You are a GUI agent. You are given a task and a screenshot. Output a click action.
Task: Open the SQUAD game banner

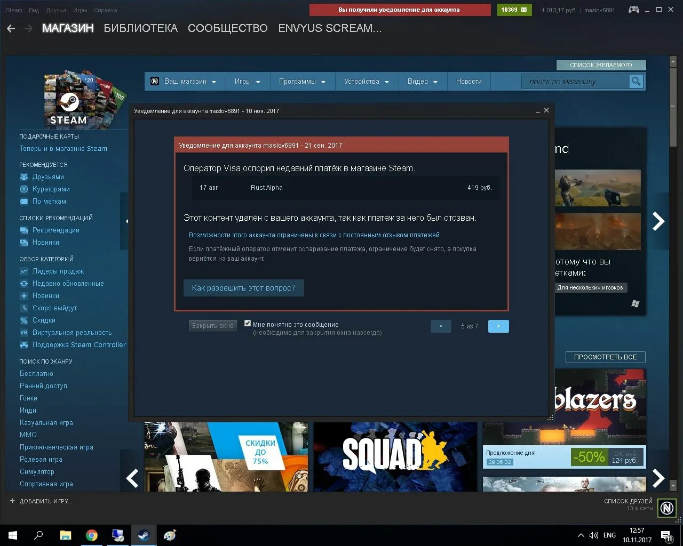395,456
